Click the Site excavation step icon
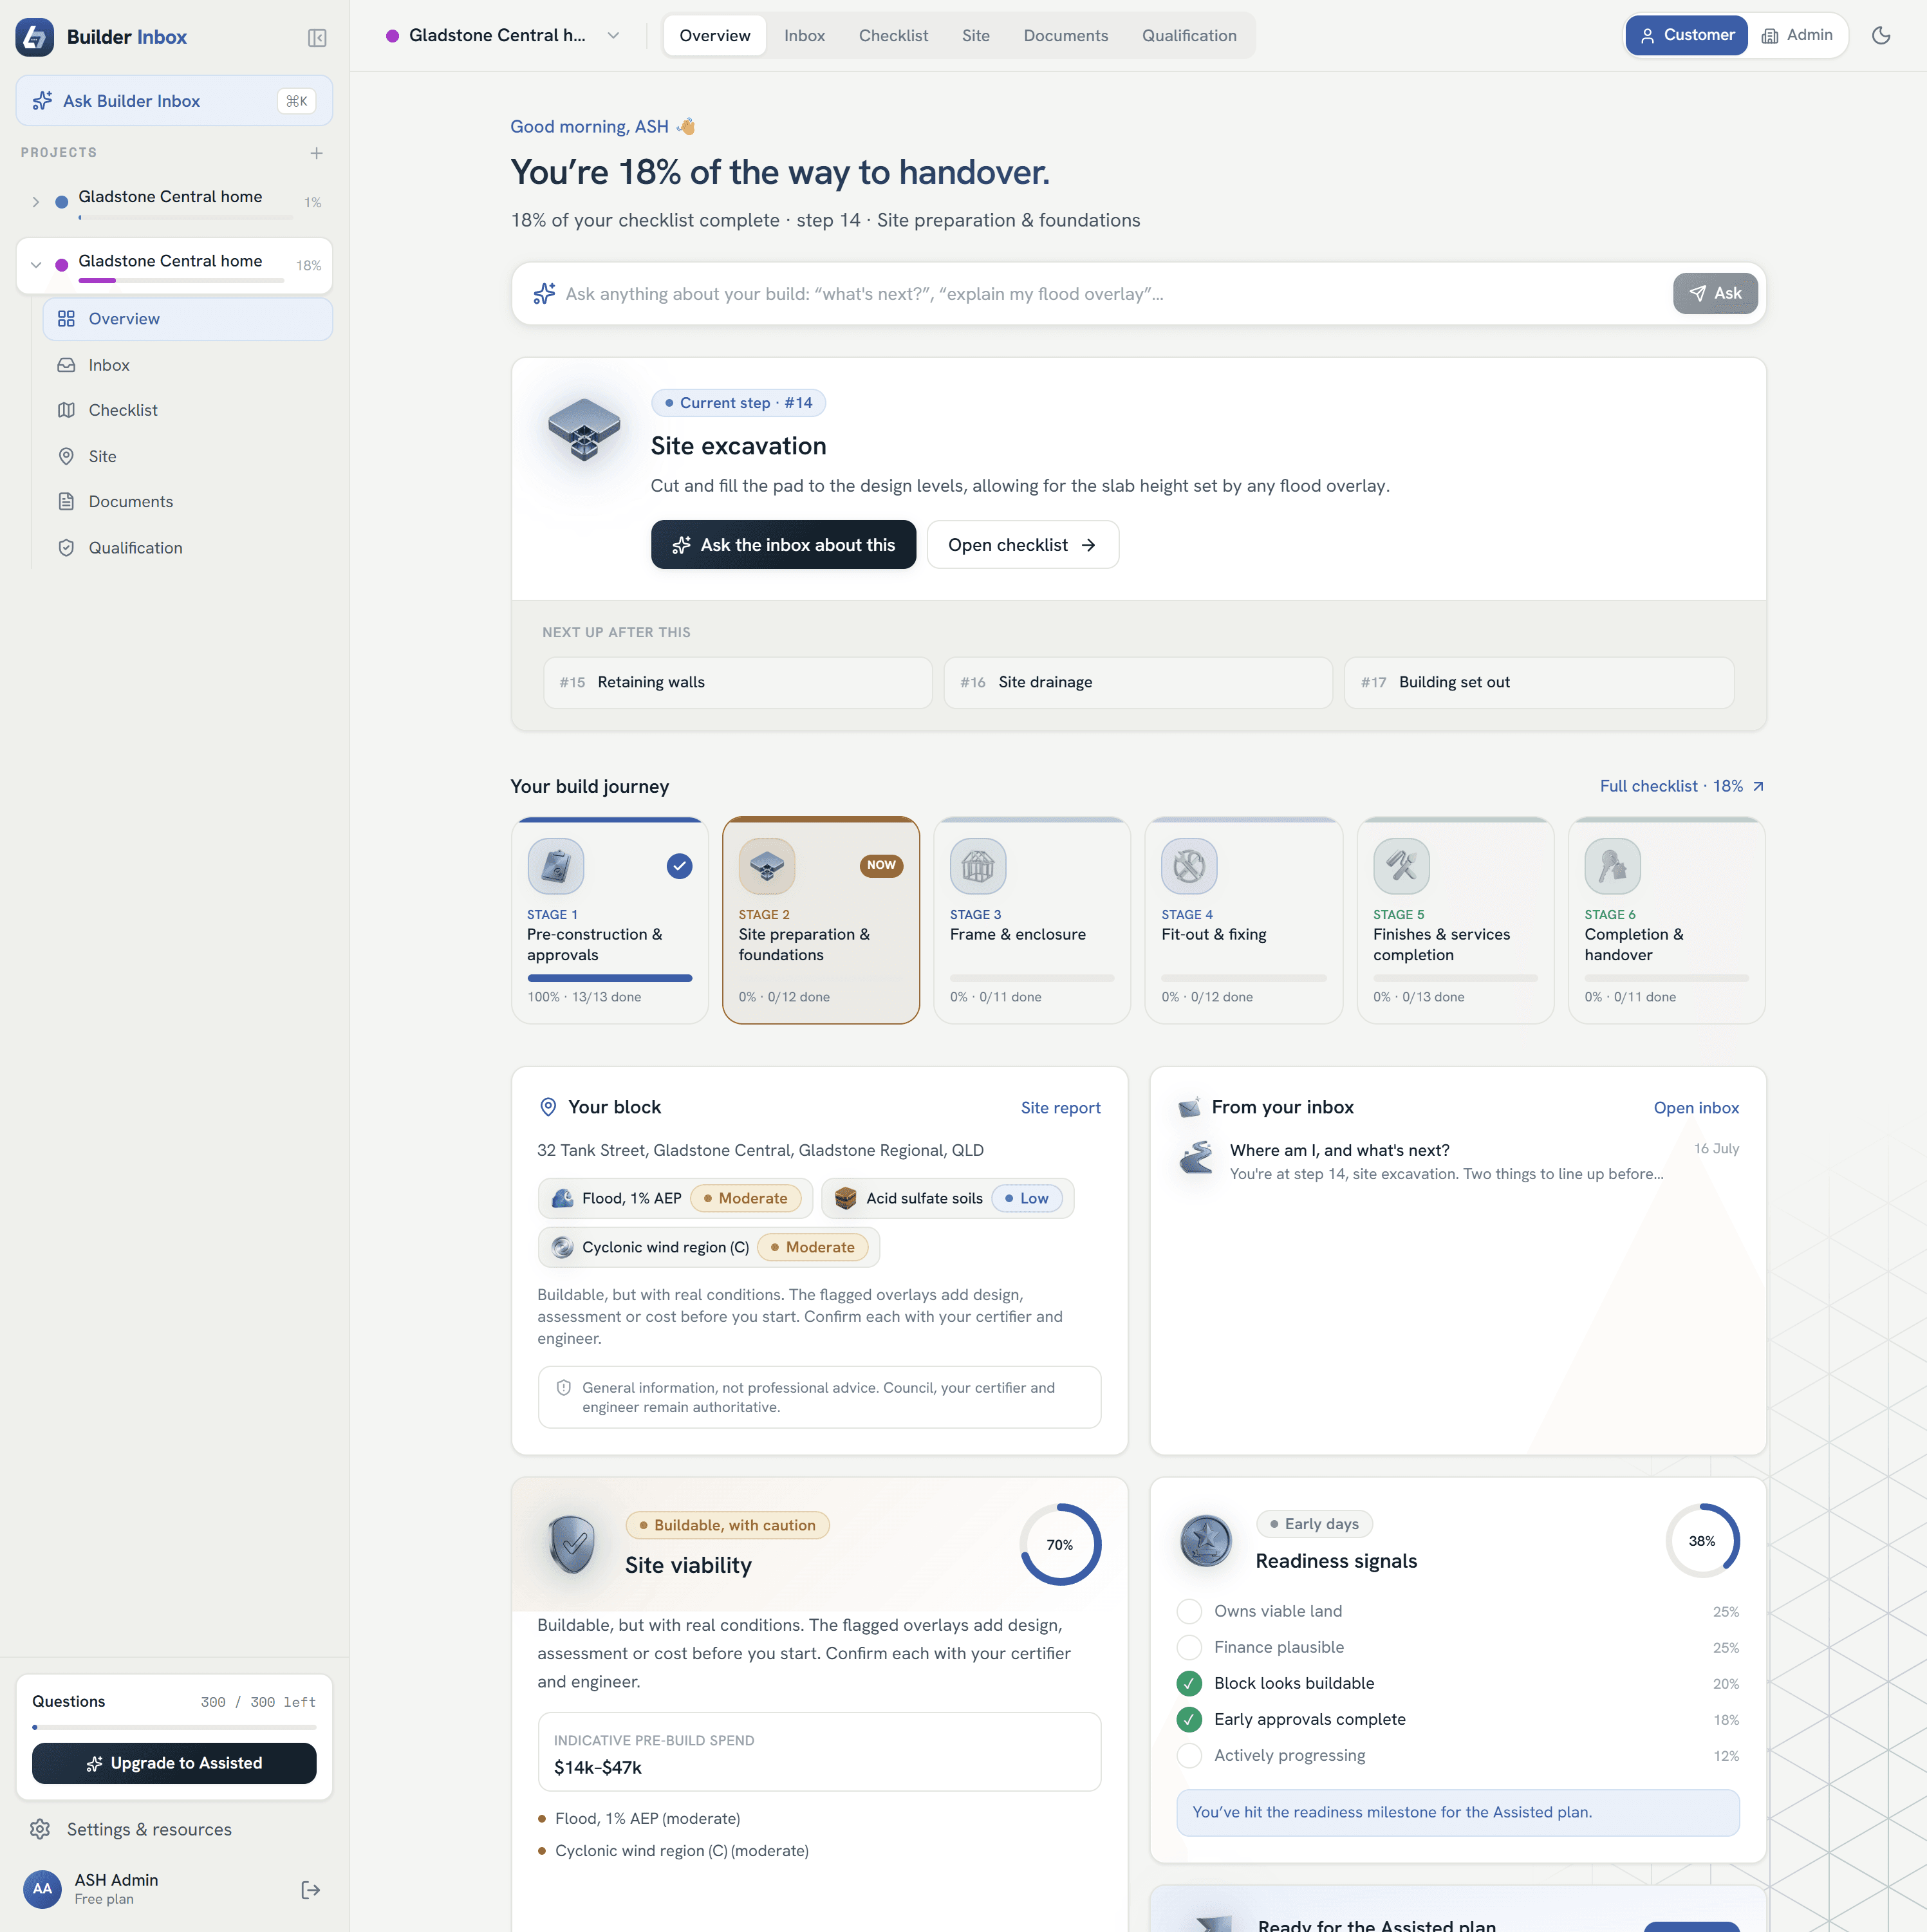 tap(584, 429)
